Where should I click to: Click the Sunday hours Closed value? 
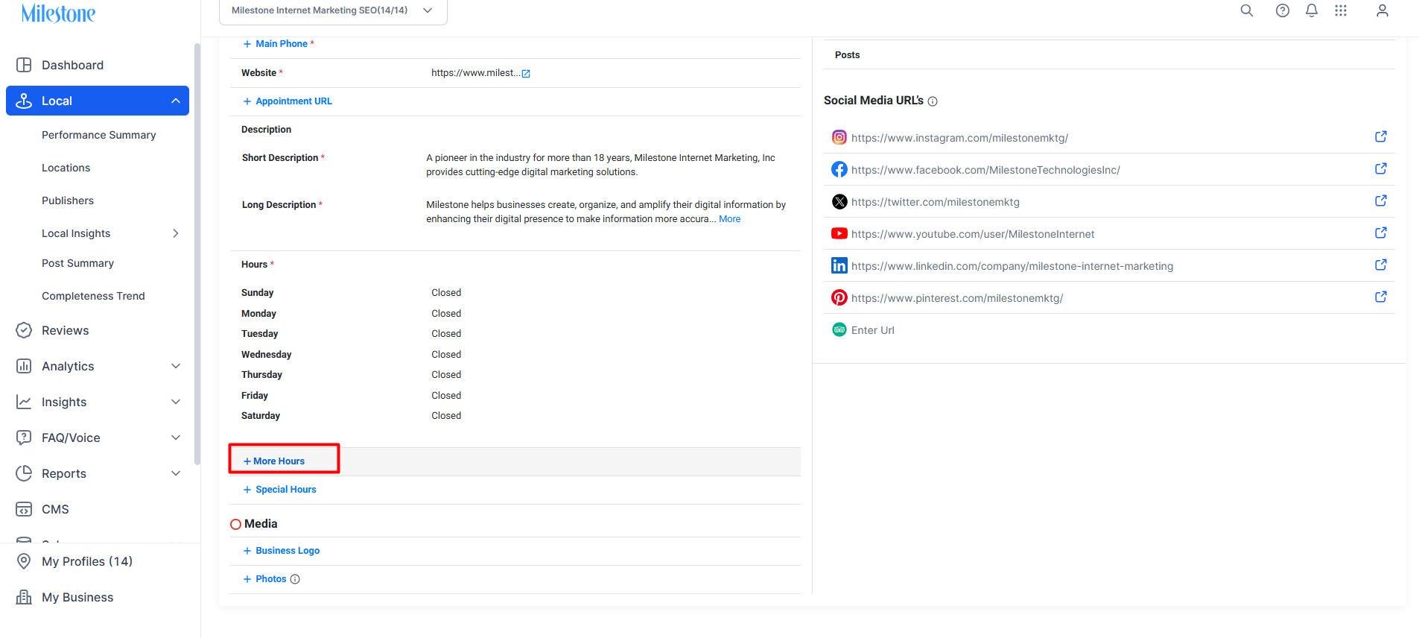[x=446, y=293]
